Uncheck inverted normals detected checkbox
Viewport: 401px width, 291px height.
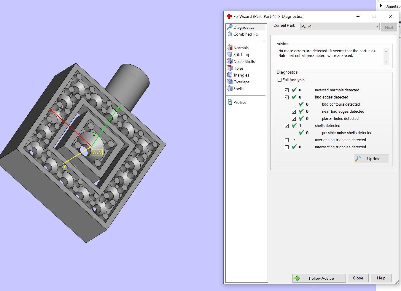coord(287,90)
